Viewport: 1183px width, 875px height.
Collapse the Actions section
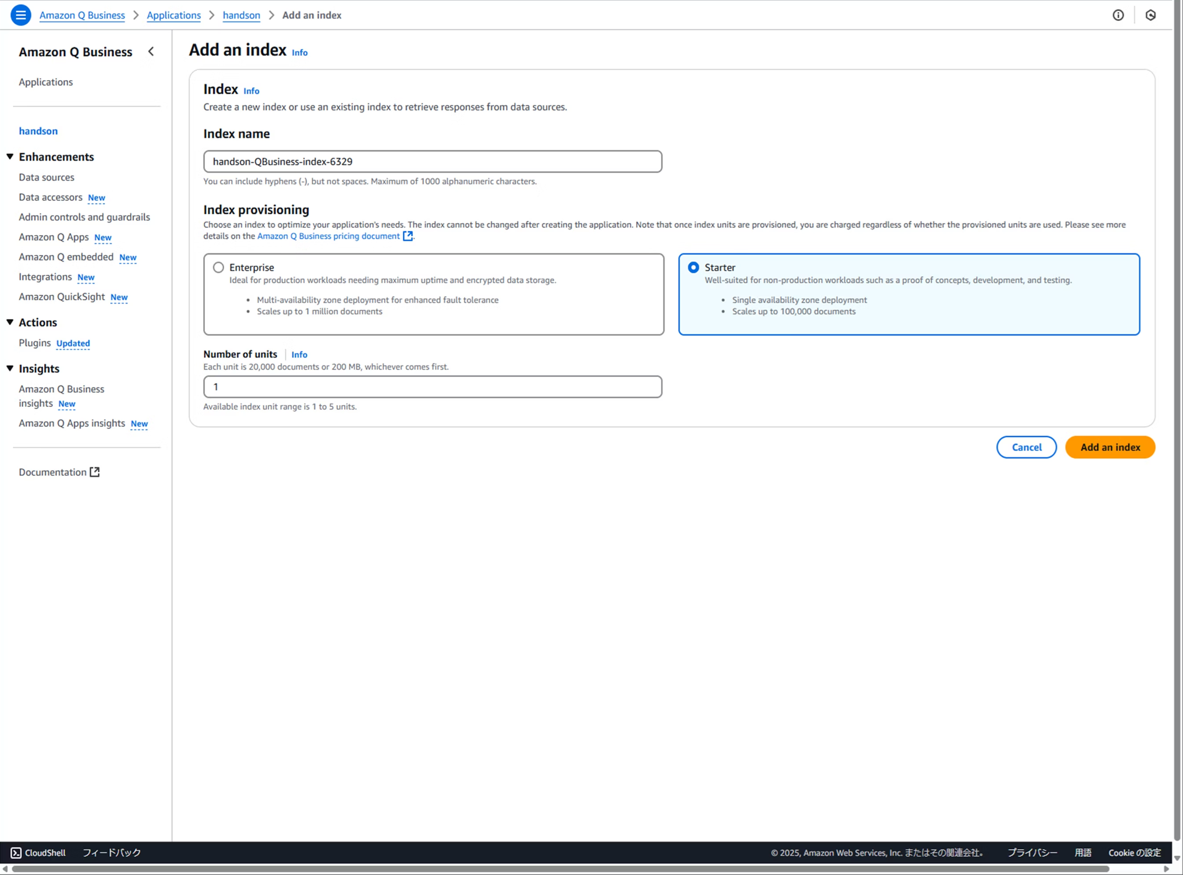click(x=10, y=322)
